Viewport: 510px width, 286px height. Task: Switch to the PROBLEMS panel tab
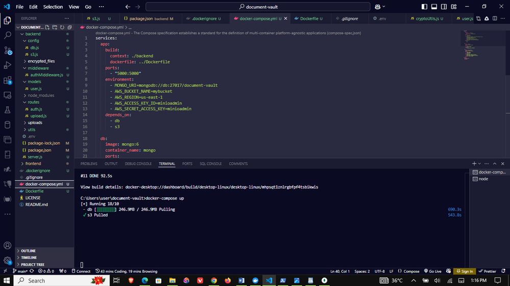click(x=89, y=164)
